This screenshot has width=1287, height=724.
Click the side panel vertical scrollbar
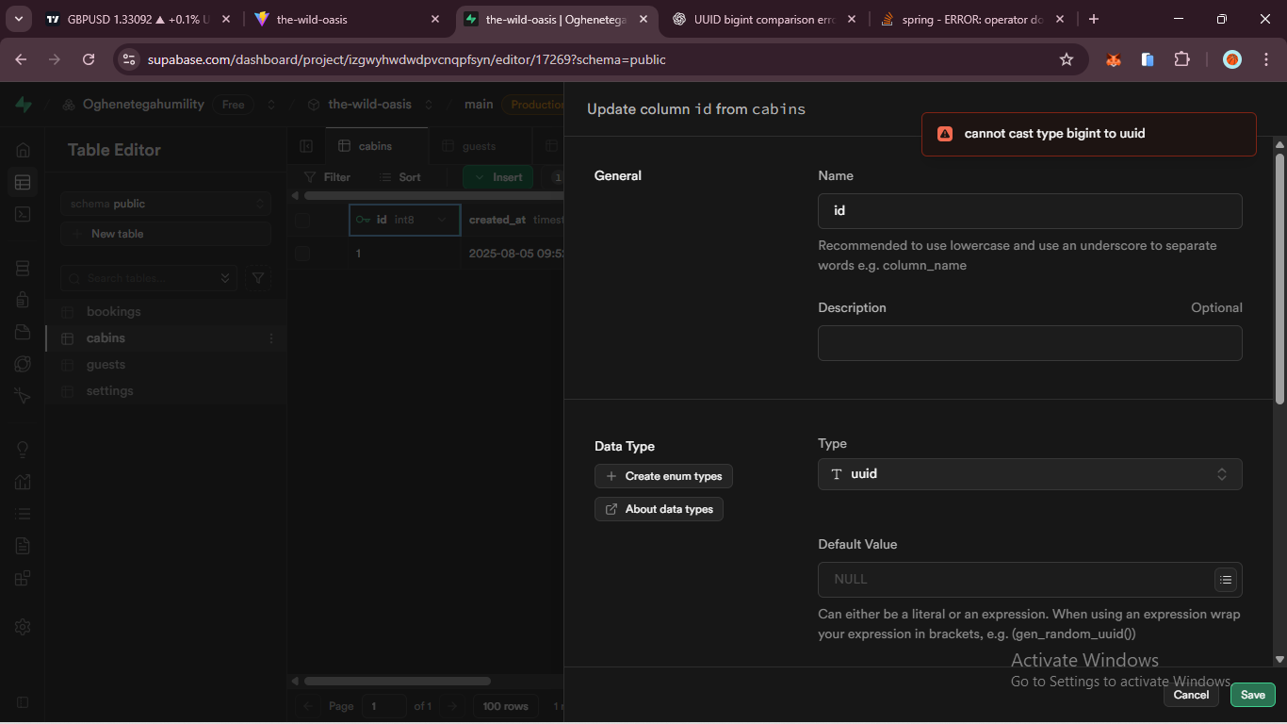point(1279,278)
